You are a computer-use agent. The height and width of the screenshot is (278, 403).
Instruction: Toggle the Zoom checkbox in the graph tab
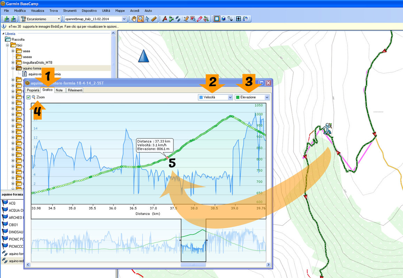point(29,97)
